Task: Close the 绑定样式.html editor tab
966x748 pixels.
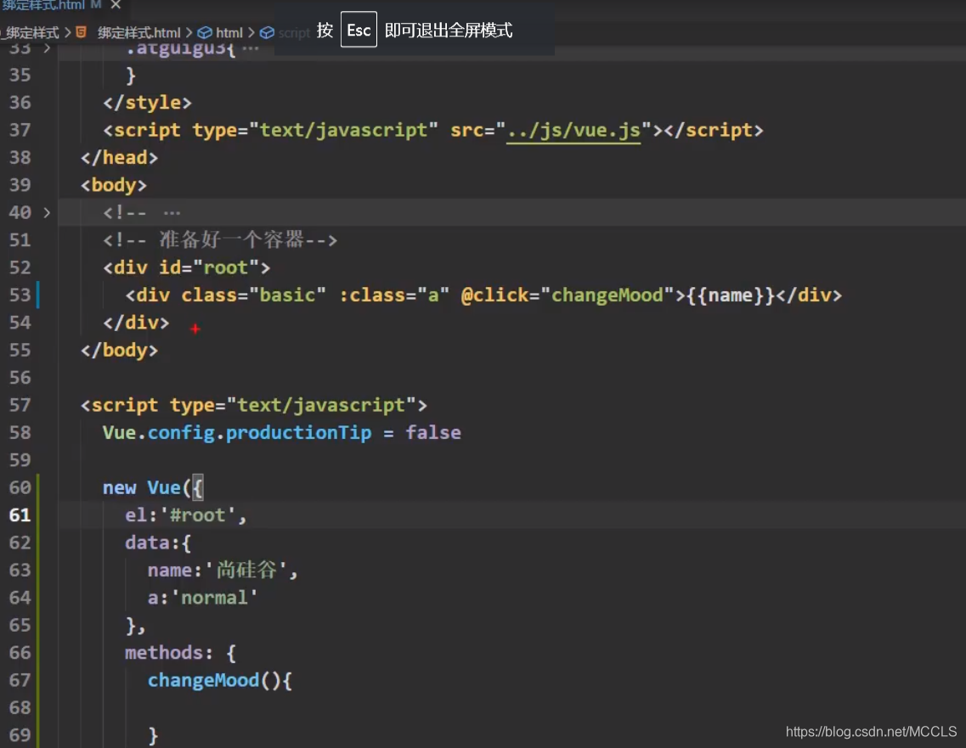Action: [116, 4]
